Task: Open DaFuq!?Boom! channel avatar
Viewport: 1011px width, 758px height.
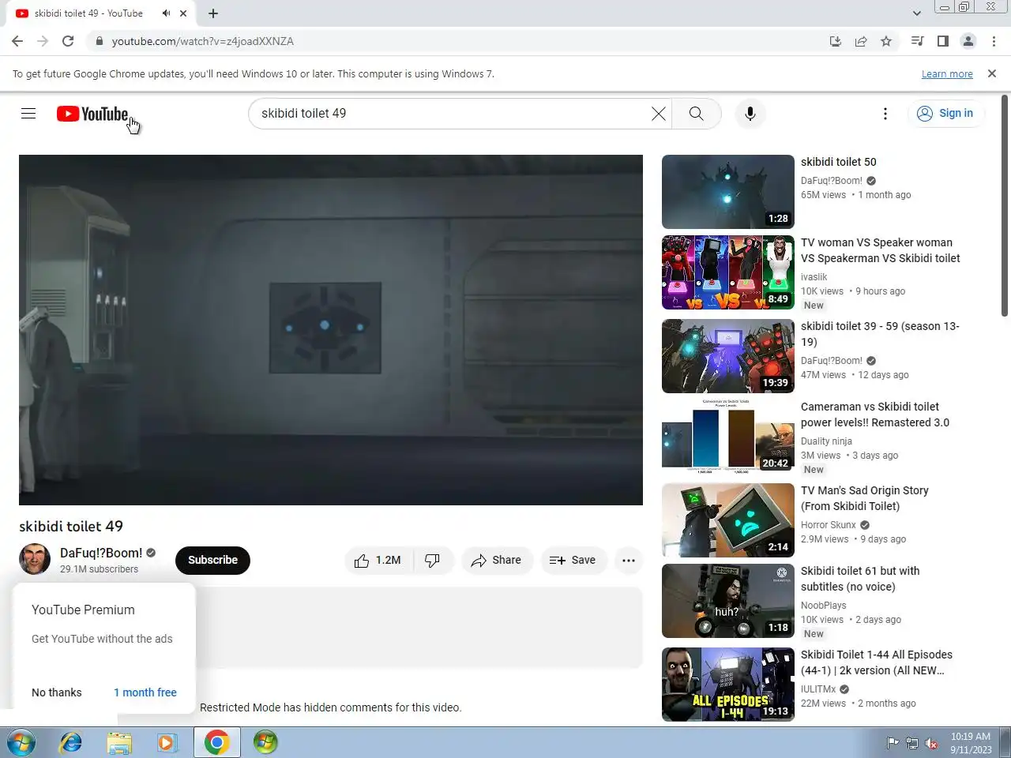Action: pos(35,560)
